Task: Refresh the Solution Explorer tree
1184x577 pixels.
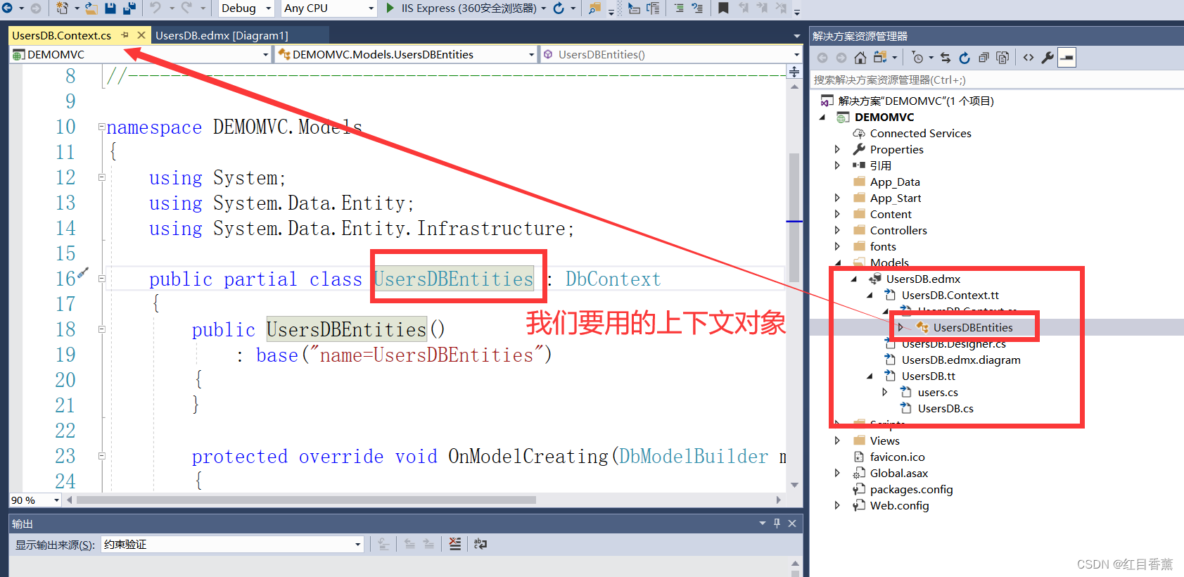Action: tap(965, 58)
